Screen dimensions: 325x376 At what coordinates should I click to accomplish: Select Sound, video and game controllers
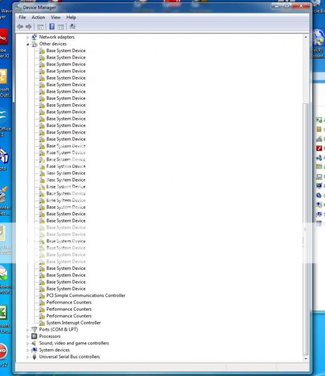coord(74,343)
